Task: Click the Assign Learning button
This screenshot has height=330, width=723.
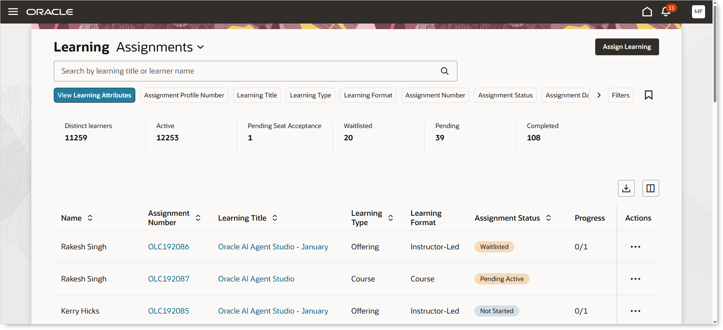Action: pos(627,47)
